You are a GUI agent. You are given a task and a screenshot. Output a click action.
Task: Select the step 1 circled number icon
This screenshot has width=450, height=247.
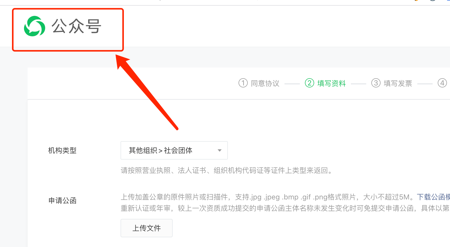243,83
